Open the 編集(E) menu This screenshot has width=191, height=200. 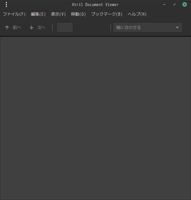tap(38, 14)
